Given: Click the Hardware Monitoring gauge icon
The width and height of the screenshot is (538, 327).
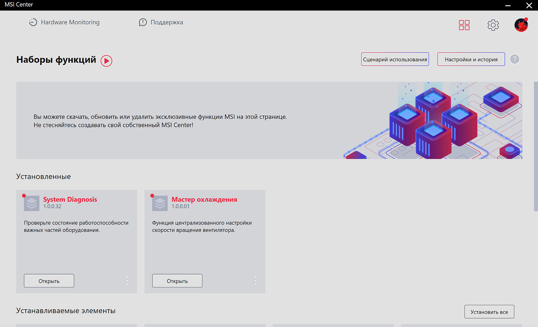Looking at the screenshot, I should click(x=33, y=22).
